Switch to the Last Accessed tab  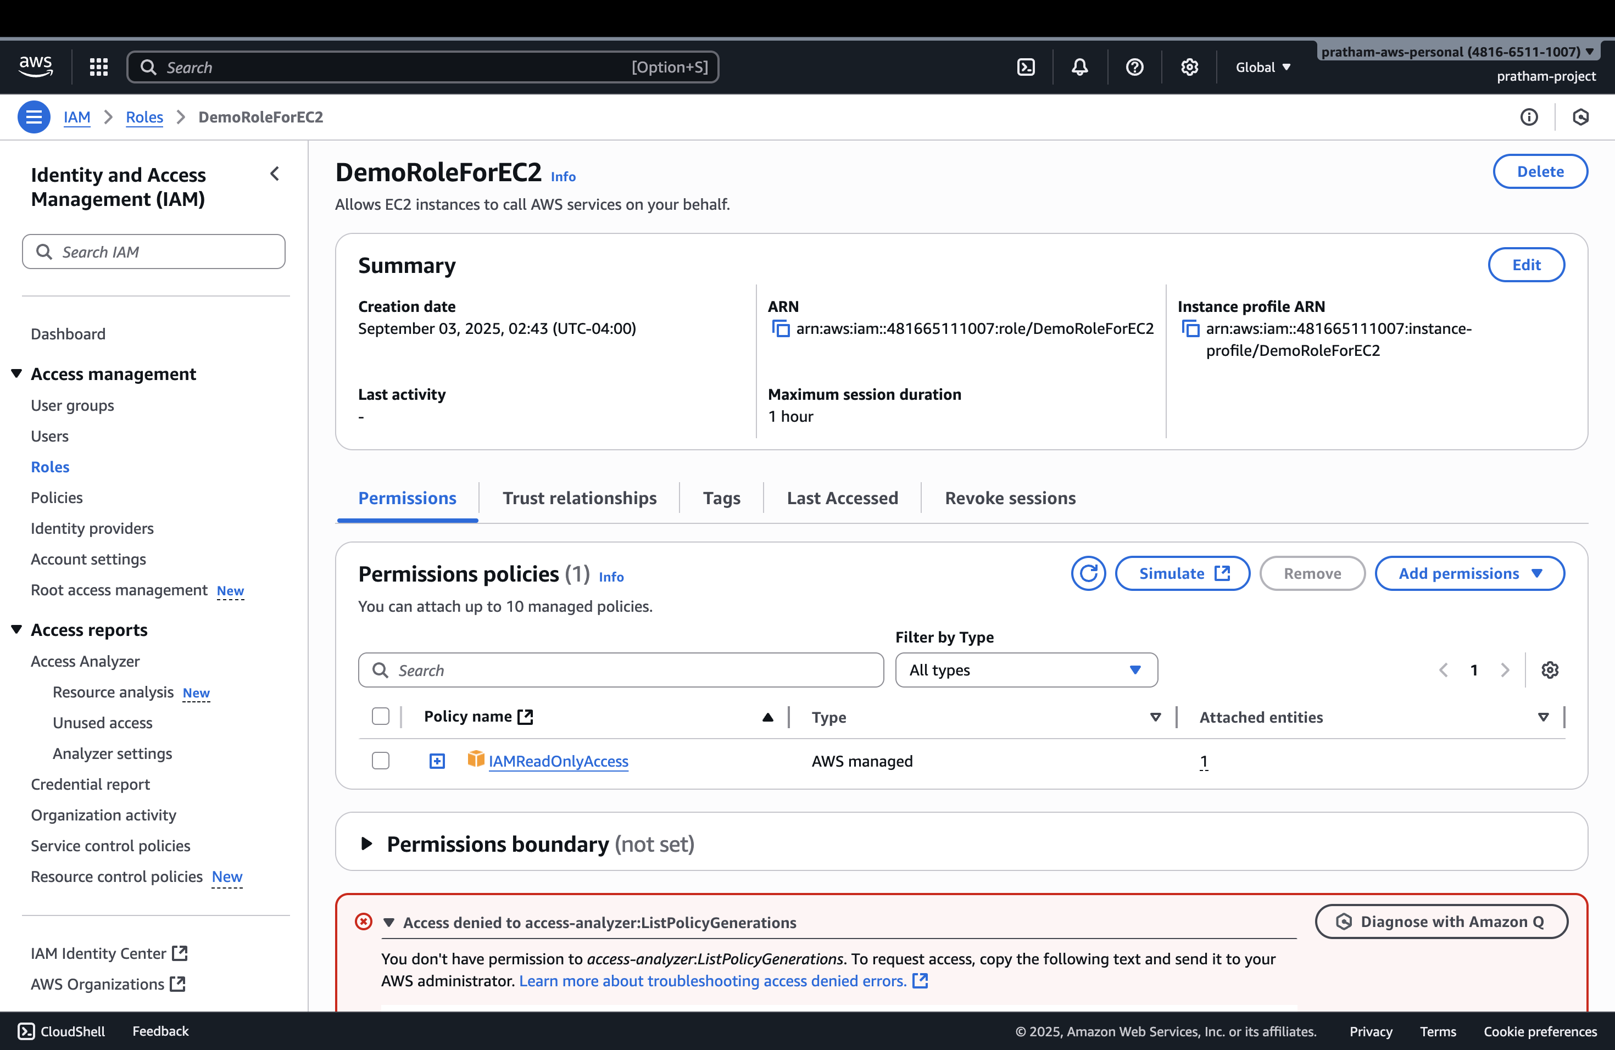click(842, 498)
